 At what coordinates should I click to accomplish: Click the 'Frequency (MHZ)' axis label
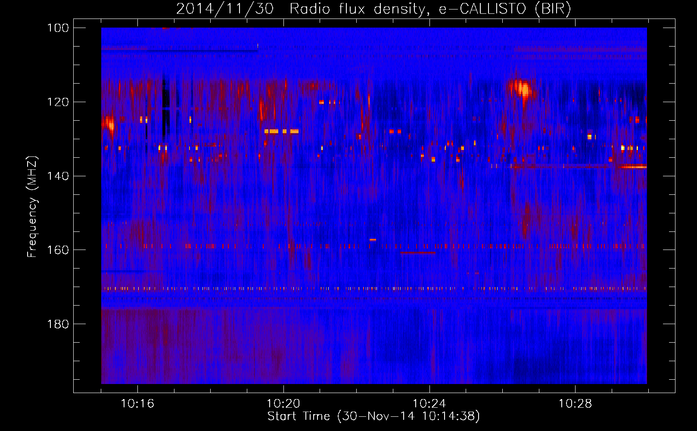[x=32, y=207]
